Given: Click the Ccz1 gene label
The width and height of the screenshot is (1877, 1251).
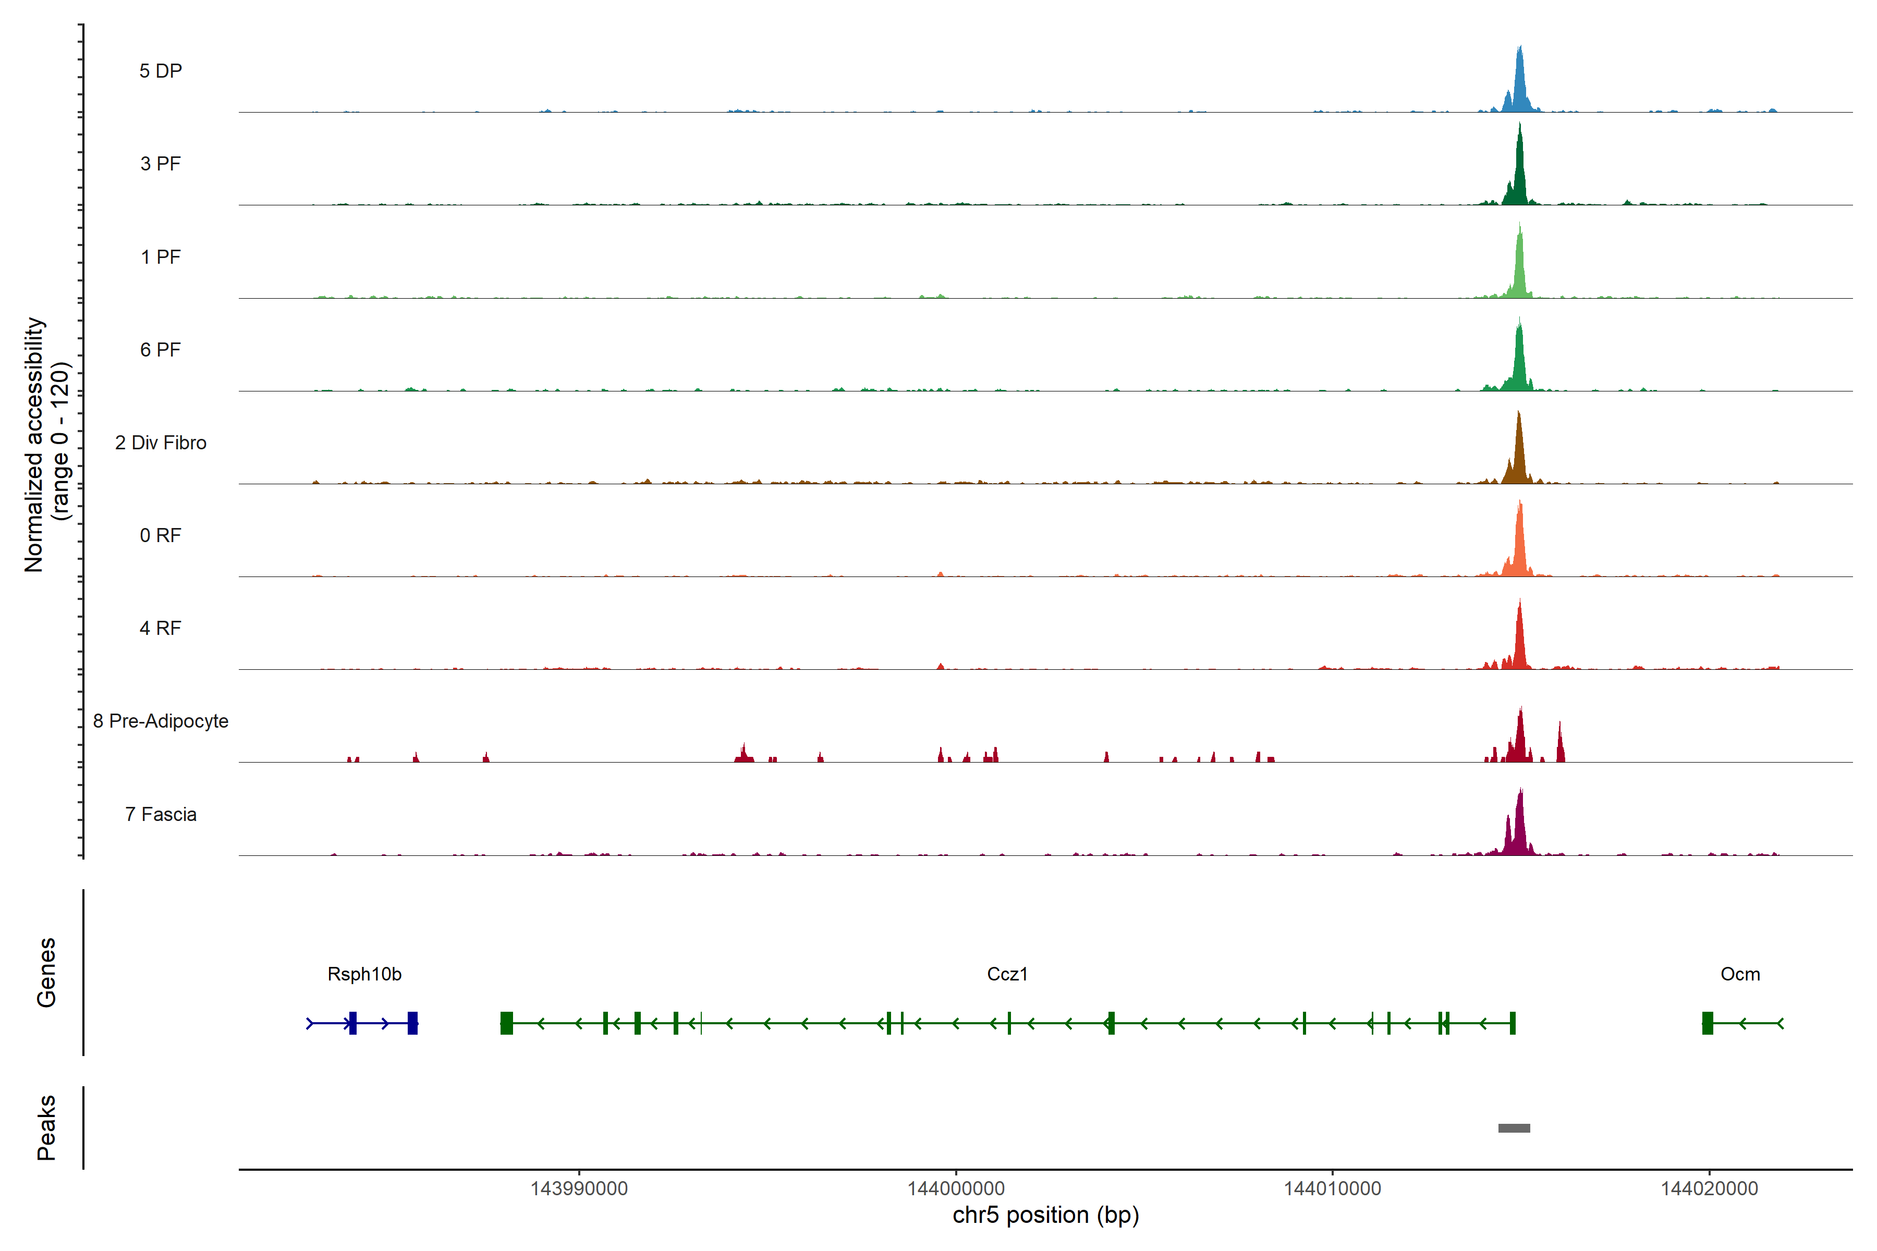Looking at the screenshot, I should 1007,973.
